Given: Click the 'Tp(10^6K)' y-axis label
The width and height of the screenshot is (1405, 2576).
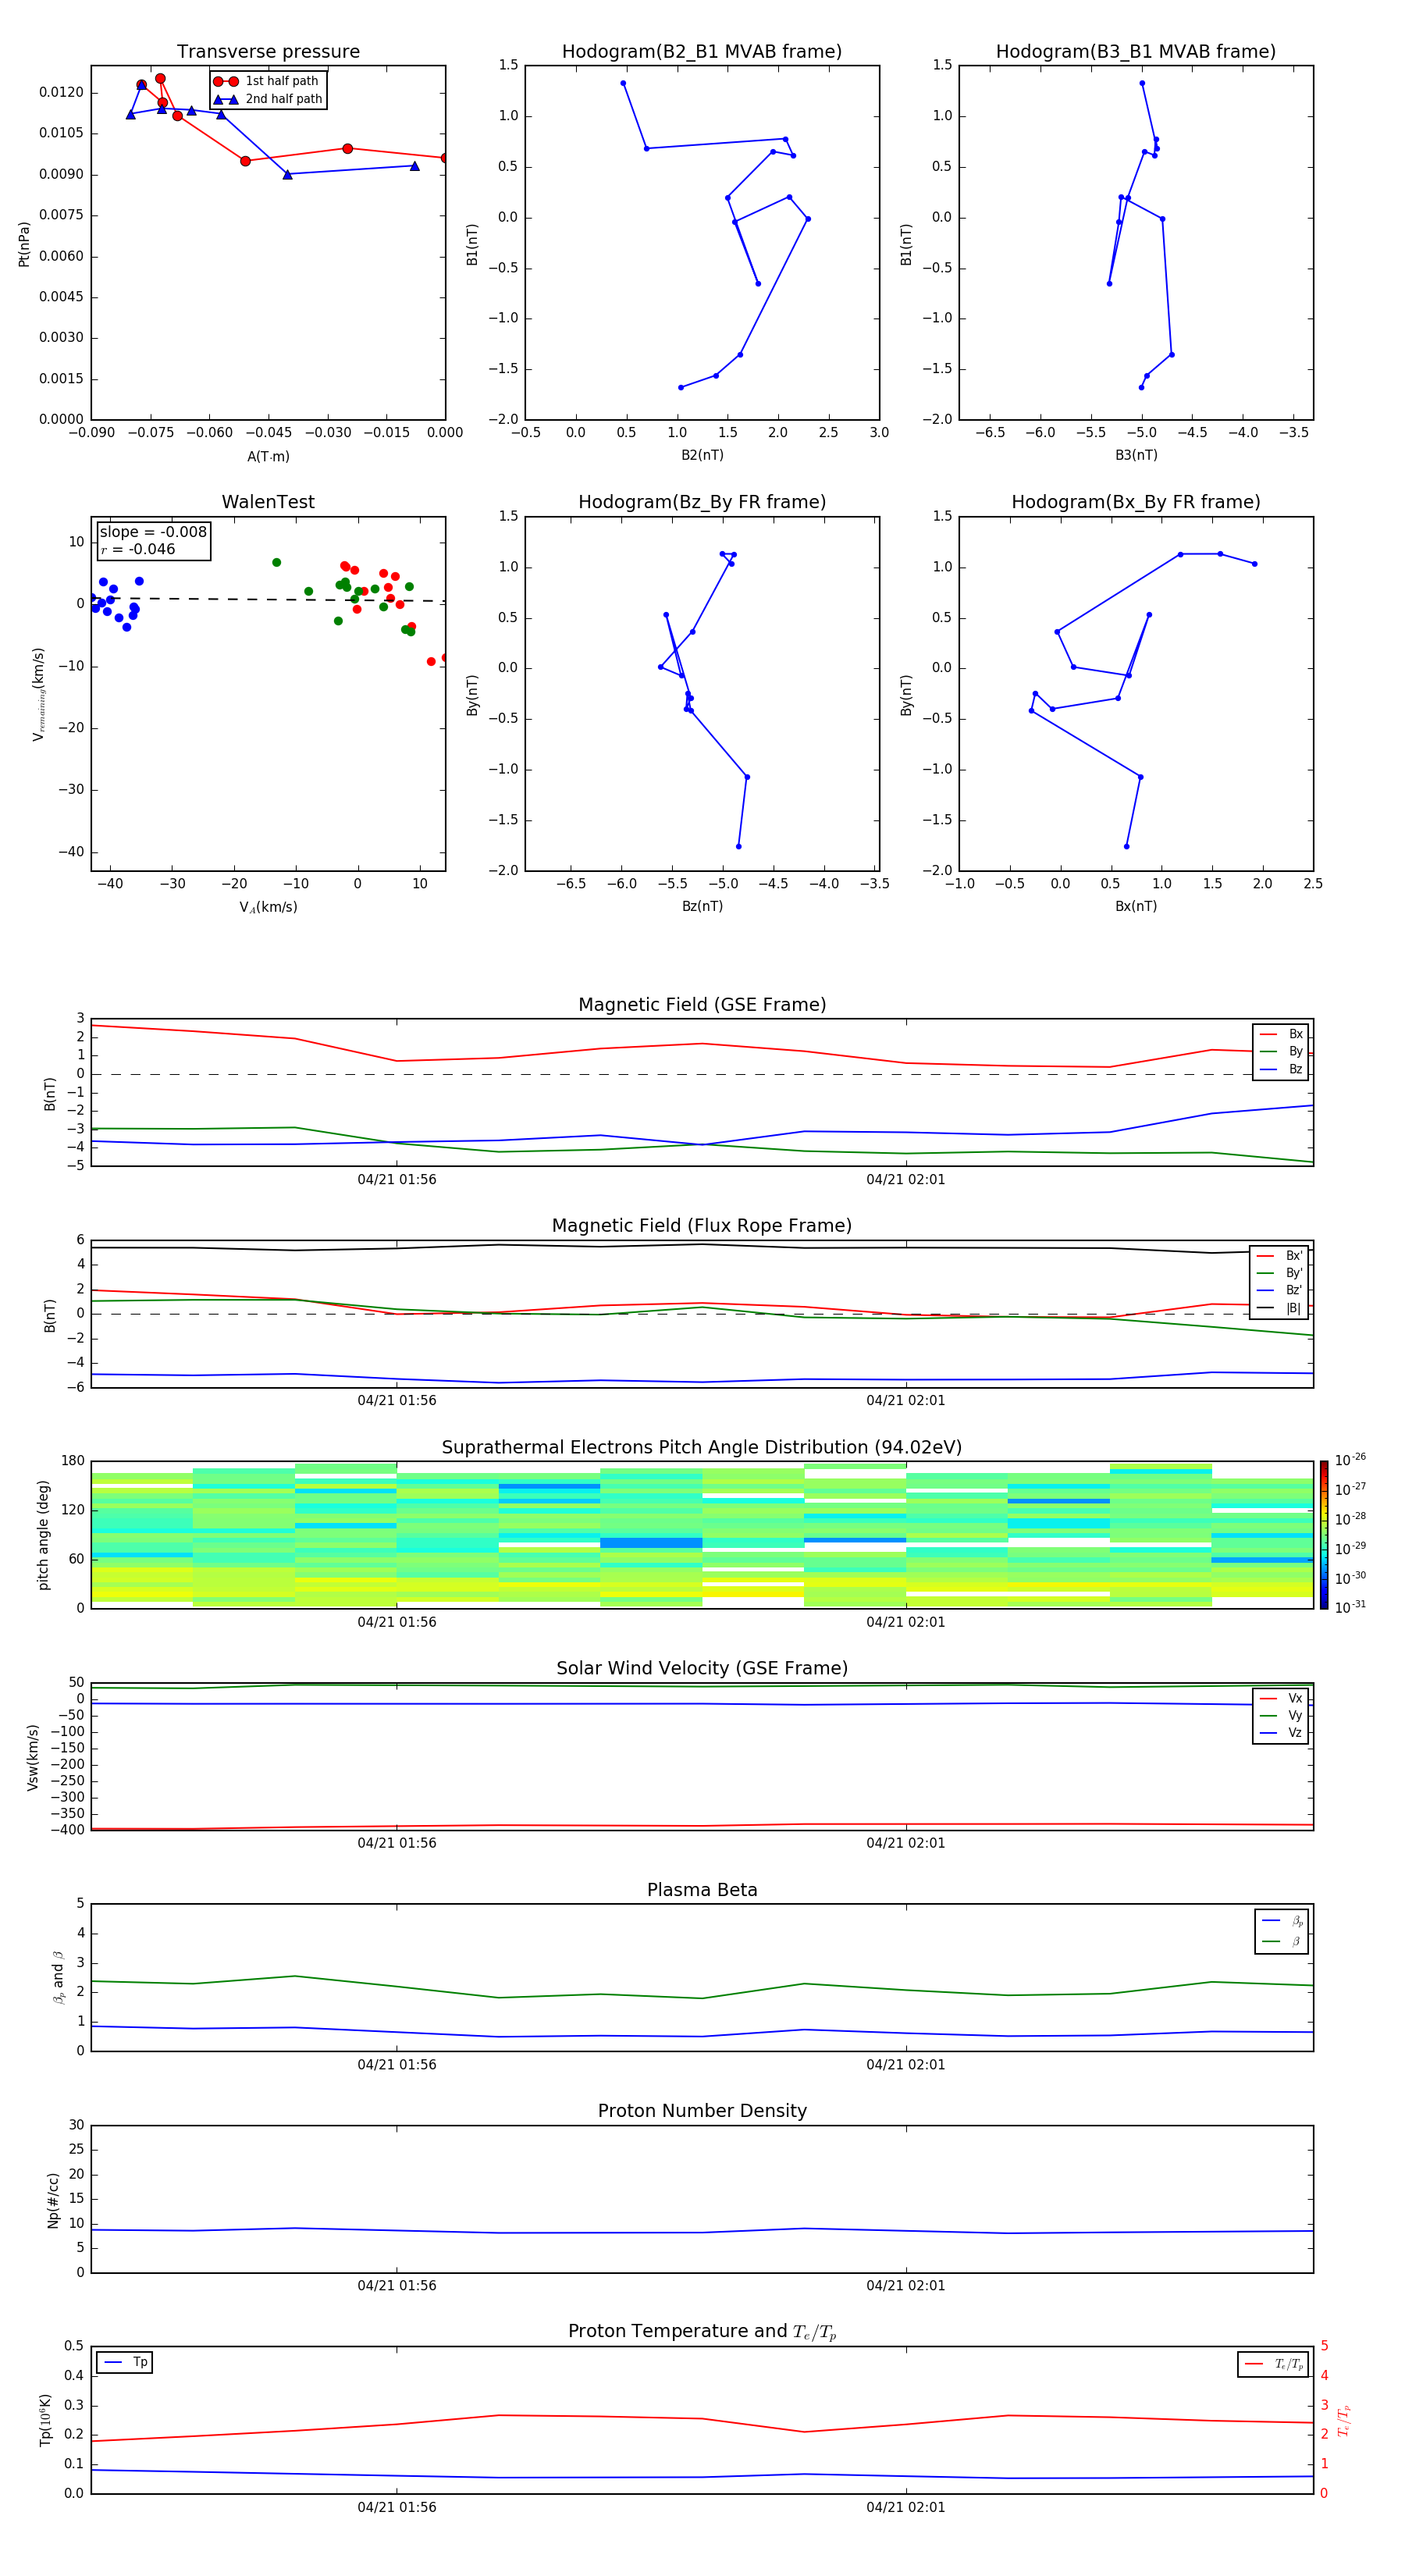Looking at the screenshot, I should (45, 2420).
